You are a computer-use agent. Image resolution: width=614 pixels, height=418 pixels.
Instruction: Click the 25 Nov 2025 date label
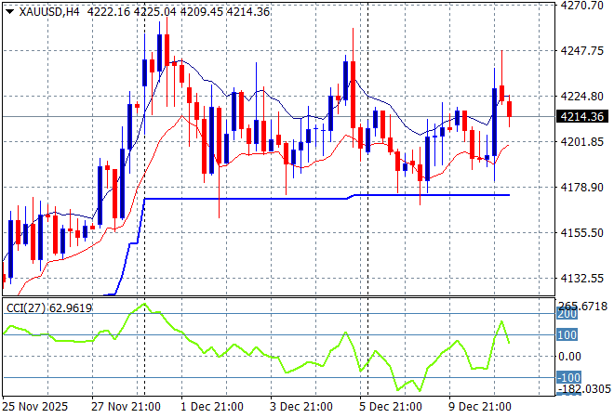tap(34, 406)
